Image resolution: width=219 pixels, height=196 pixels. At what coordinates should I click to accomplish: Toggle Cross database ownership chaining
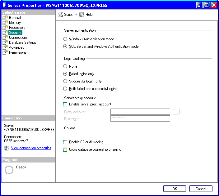point(65,149)
